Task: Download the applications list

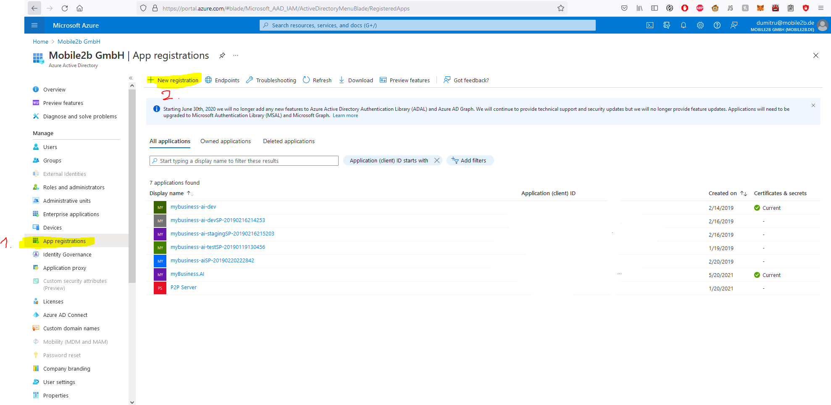Action: (355, 80)
